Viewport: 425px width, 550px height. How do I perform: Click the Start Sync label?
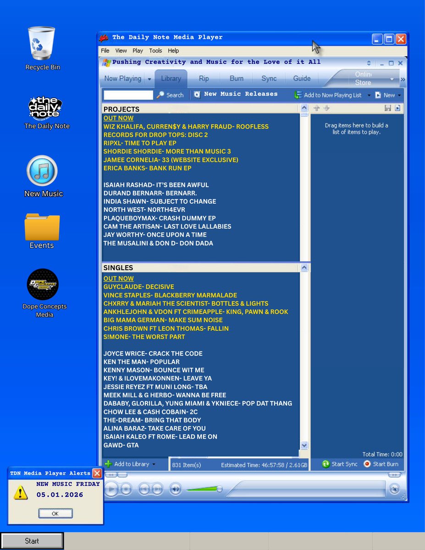344,464
